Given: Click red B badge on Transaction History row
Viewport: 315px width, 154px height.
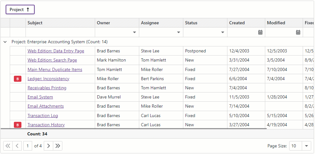Looking at the screenshot, I should click(18, 125).
